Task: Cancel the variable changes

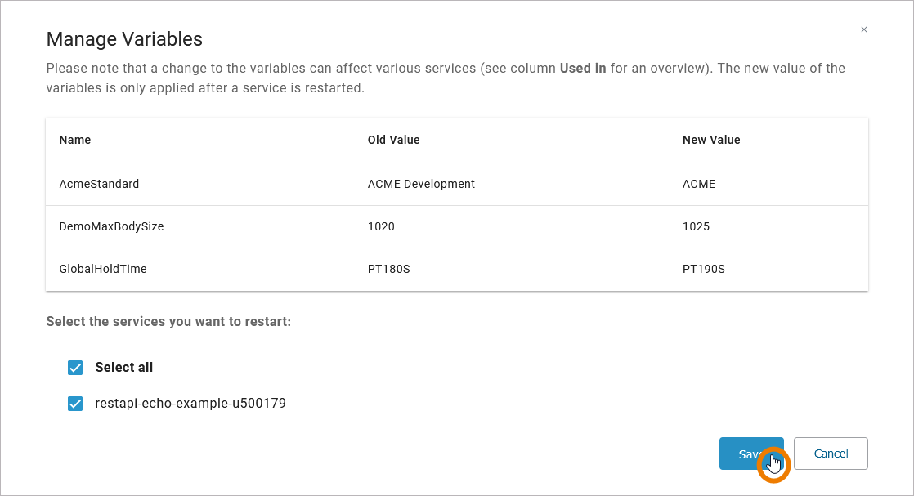Action: point(831,454)
